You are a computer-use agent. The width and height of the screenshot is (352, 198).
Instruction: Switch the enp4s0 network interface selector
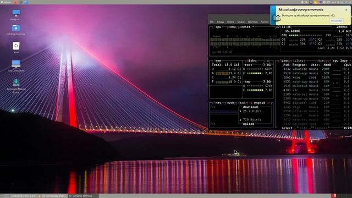pyautogui.click(x=259, y=103)
